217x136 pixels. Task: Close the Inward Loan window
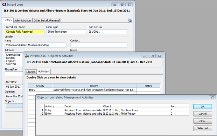click(x=129, y=5)
